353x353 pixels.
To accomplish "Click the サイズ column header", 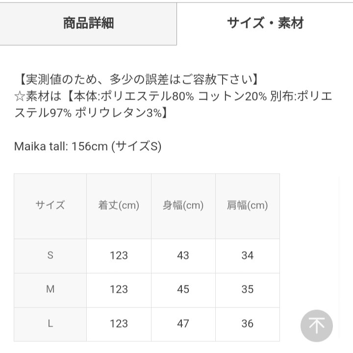I will tap(50, 205).
